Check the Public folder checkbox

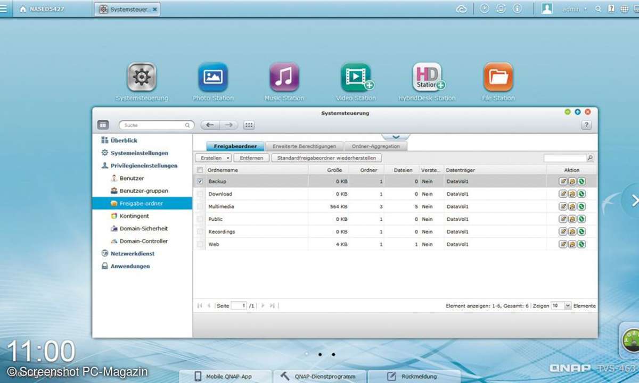(200, 219)
